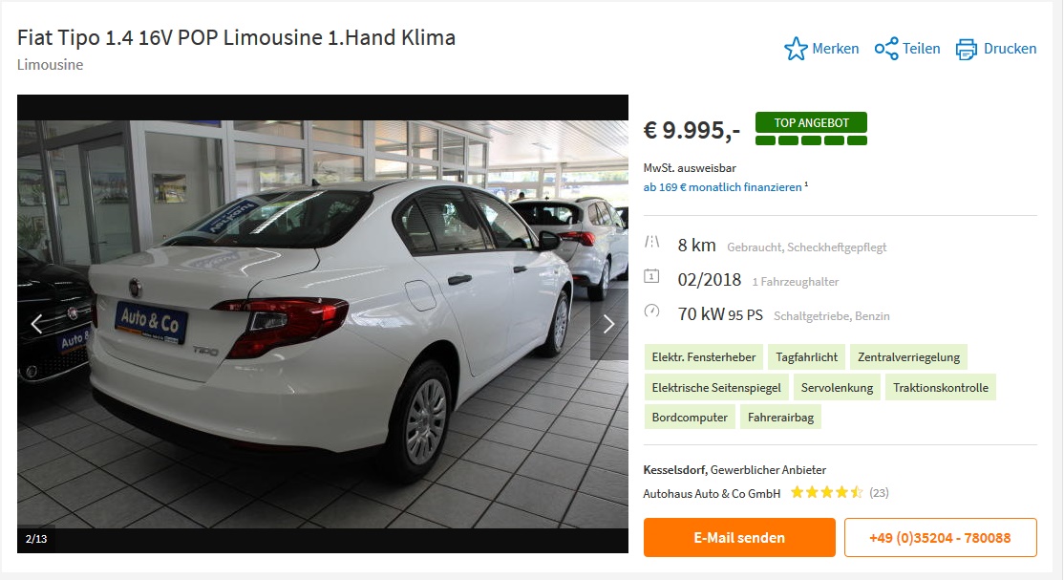
Task: Select the Elektr. Fensterheber tag
Action: (x=704, y=357)
